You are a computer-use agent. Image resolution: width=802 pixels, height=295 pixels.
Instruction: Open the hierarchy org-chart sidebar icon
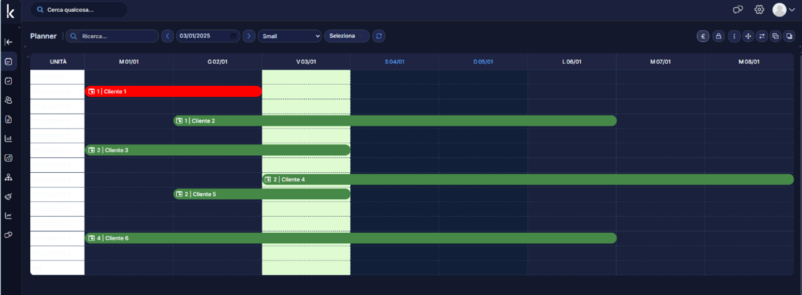[9, 177]
